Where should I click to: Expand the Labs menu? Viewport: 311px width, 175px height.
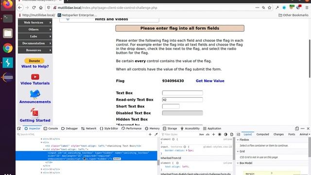tap(35, 36)
